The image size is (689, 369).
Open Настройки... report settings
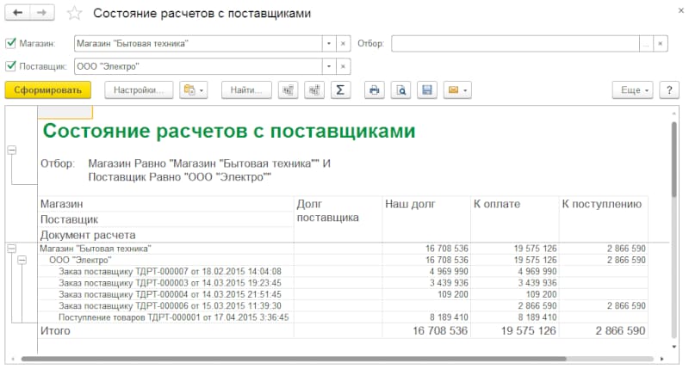[x=139, y=89]
